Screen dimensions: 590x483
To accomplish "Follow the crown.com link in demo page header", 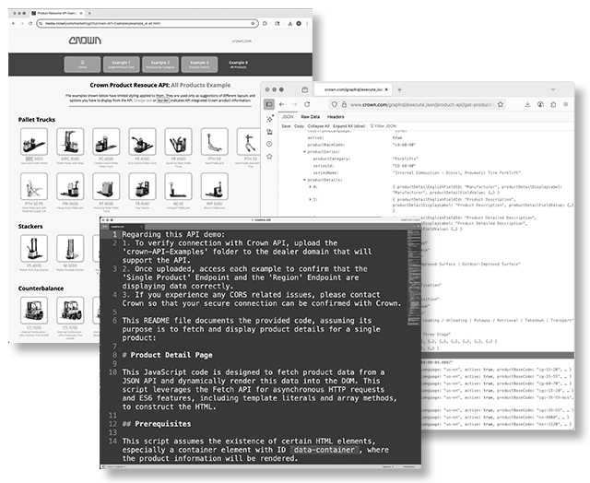I will pyautogui.click(x=242, y=41).
